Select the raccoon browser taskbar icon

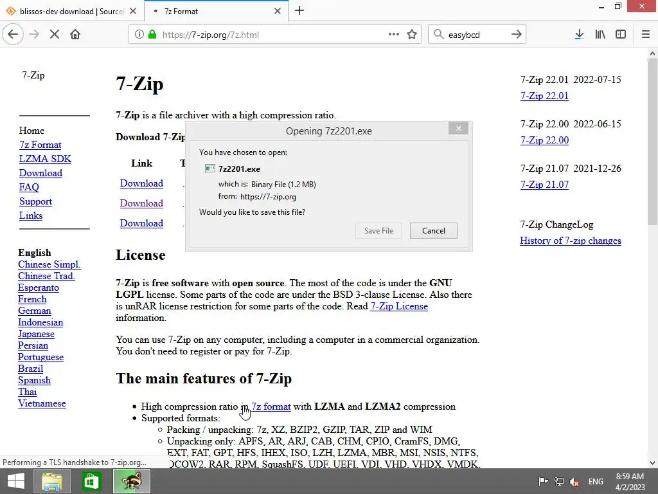pyautogui.click(x=131, y=481)
